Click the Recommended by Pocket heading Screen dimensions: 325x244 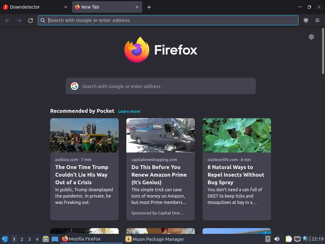[82, 111]
